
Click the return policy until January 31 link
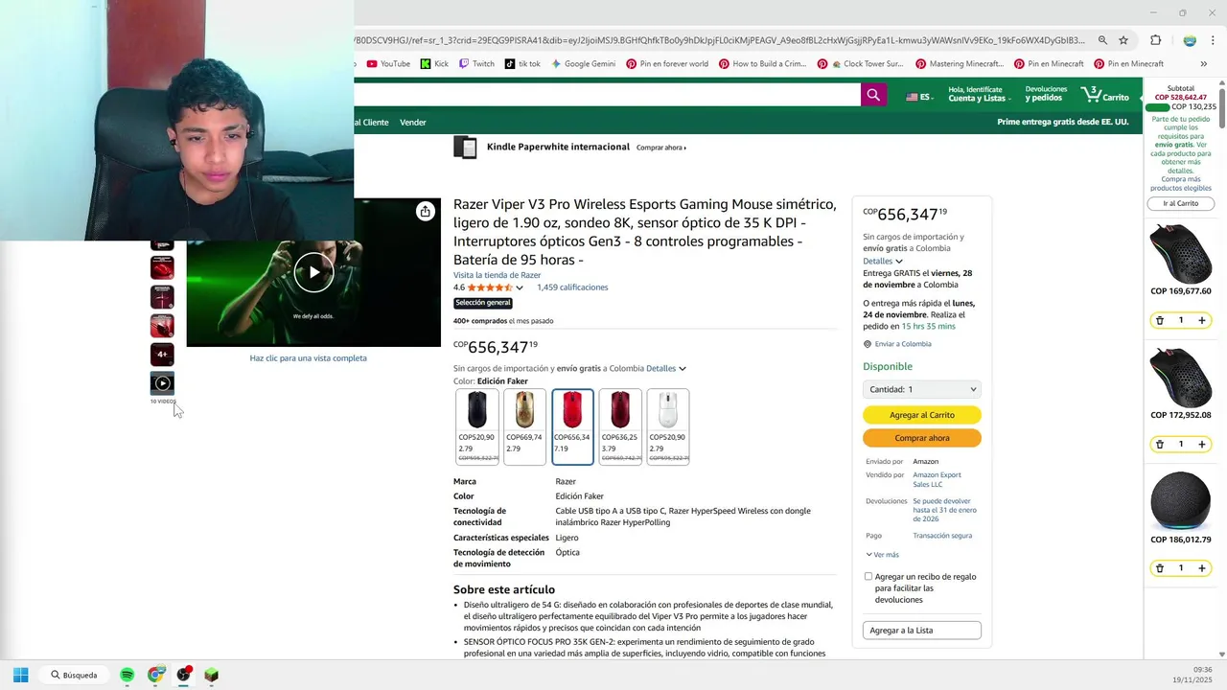tap(946, 510)
